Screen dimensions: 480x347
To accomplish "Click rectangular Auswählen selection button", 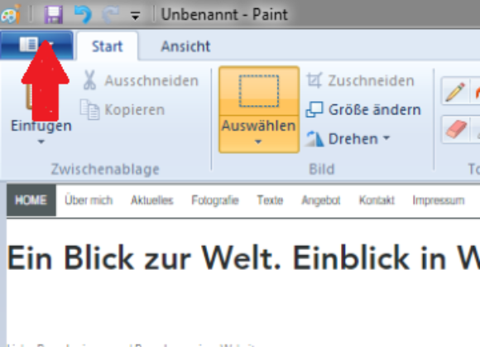I will pyautogui.click(x=259, y=91).
